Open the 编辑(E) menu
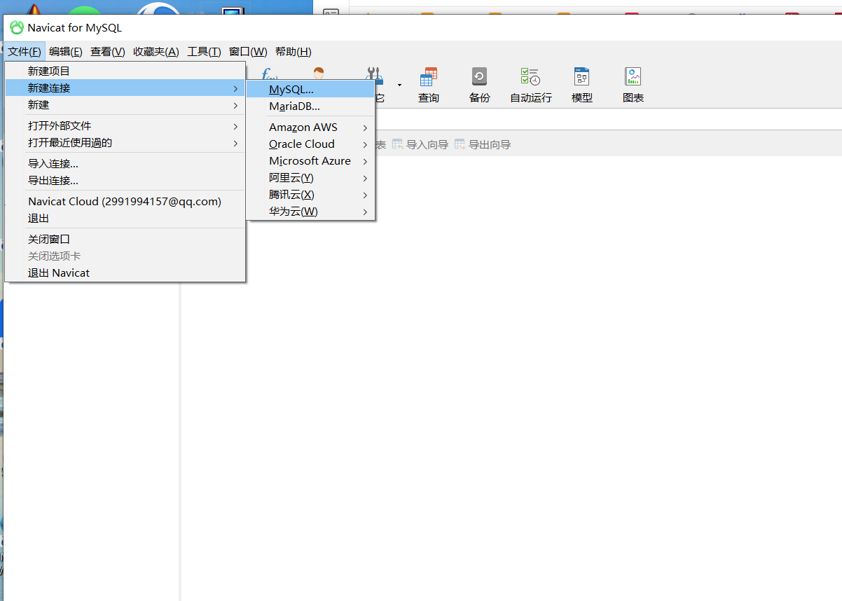 point(66,52)
